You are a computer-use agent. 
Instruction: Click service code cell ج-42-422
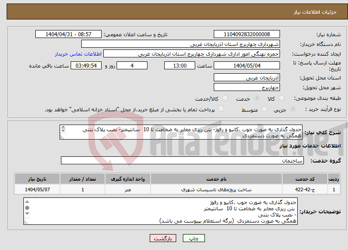(305, 189)
